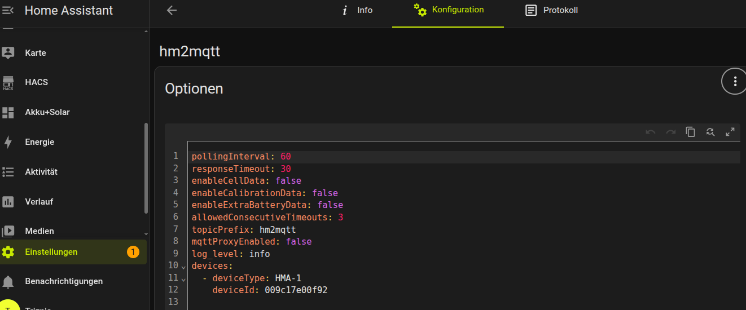
Task: Click the undo icon in editor toolbar
Action: [x=651, y=132]
